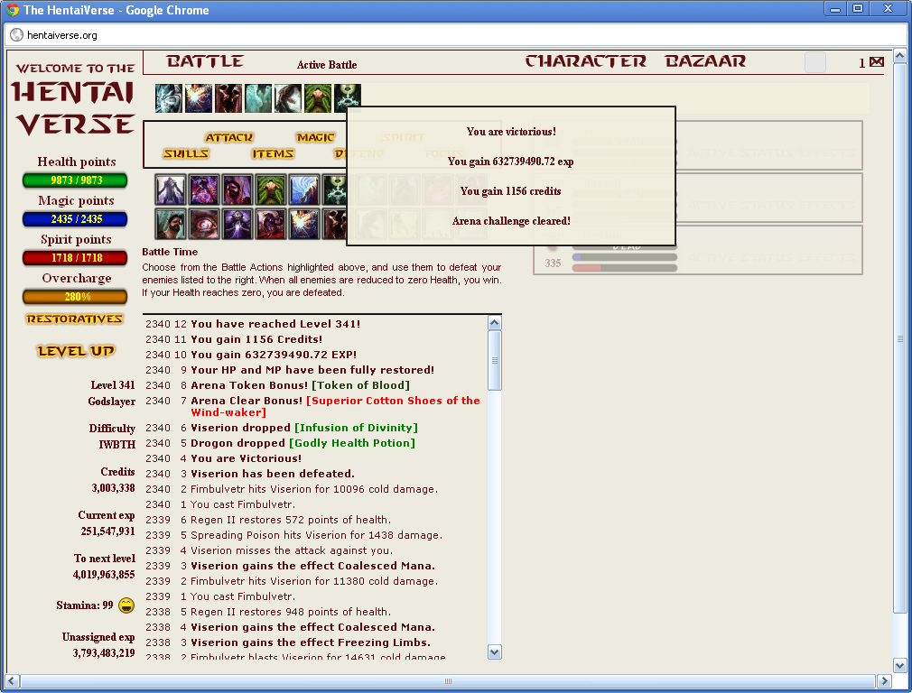Click the glowing crown status effect icon
The width and height of the screenshot is (912, 693).
pos(348,98)
